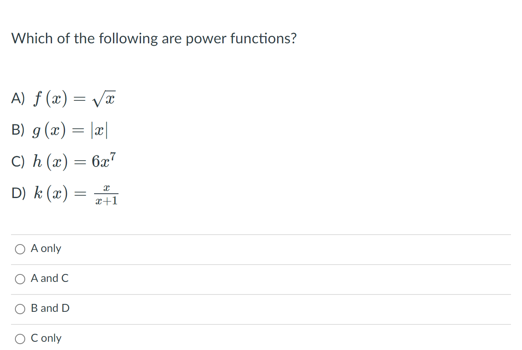Screen dimensions: 522x350
Task: Click the option letter 'B' in choice B
Action: (x=17, y=130)
